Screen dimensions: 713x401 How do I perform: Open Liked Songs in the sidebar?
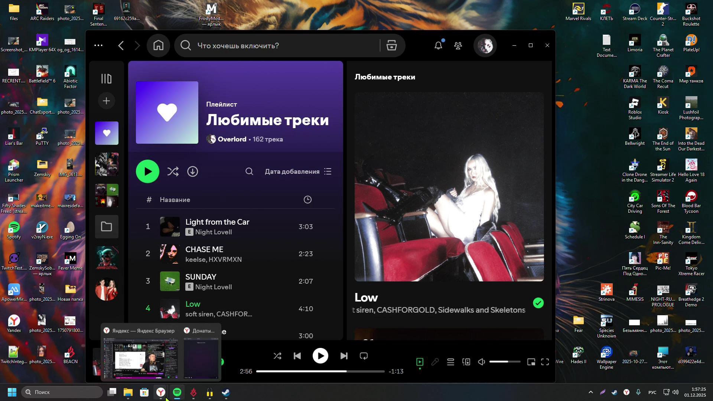pyautogui.click(x=107, y=133)
